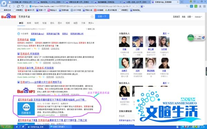Click the camera image-search icon in search box
The width and height of the screenshot is (207, 129).
click(92, 17)
